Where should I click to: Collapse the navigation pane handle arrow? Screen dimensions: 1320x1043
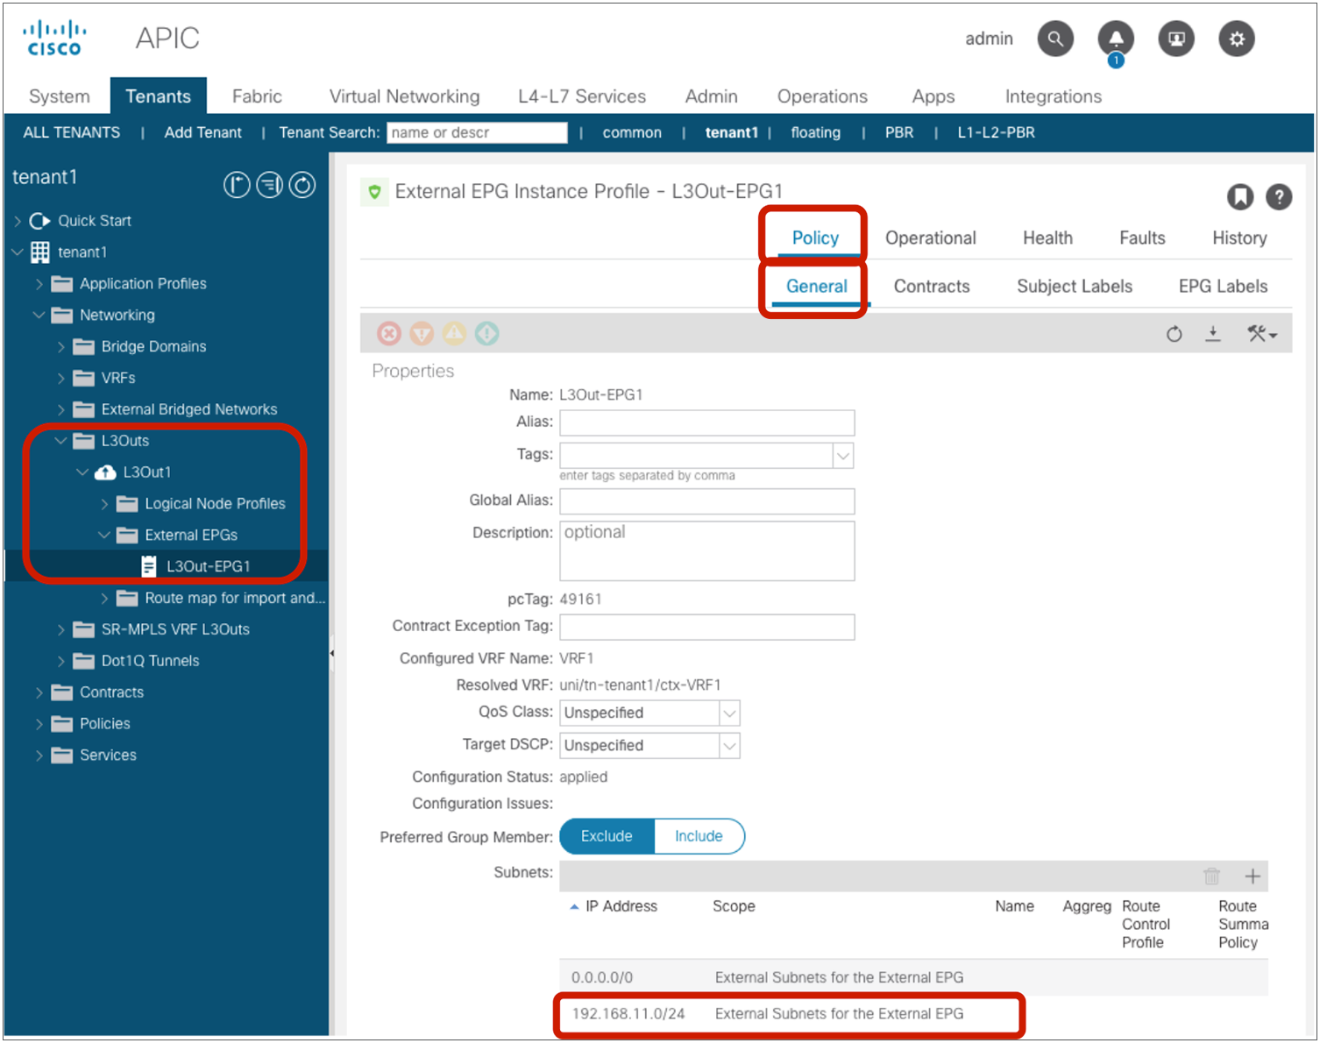(332, 653)
